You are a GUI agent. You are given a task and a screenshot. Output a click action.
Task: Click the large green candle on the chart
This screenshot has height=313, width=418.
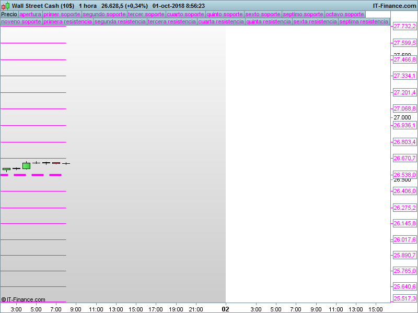[27, 165]
